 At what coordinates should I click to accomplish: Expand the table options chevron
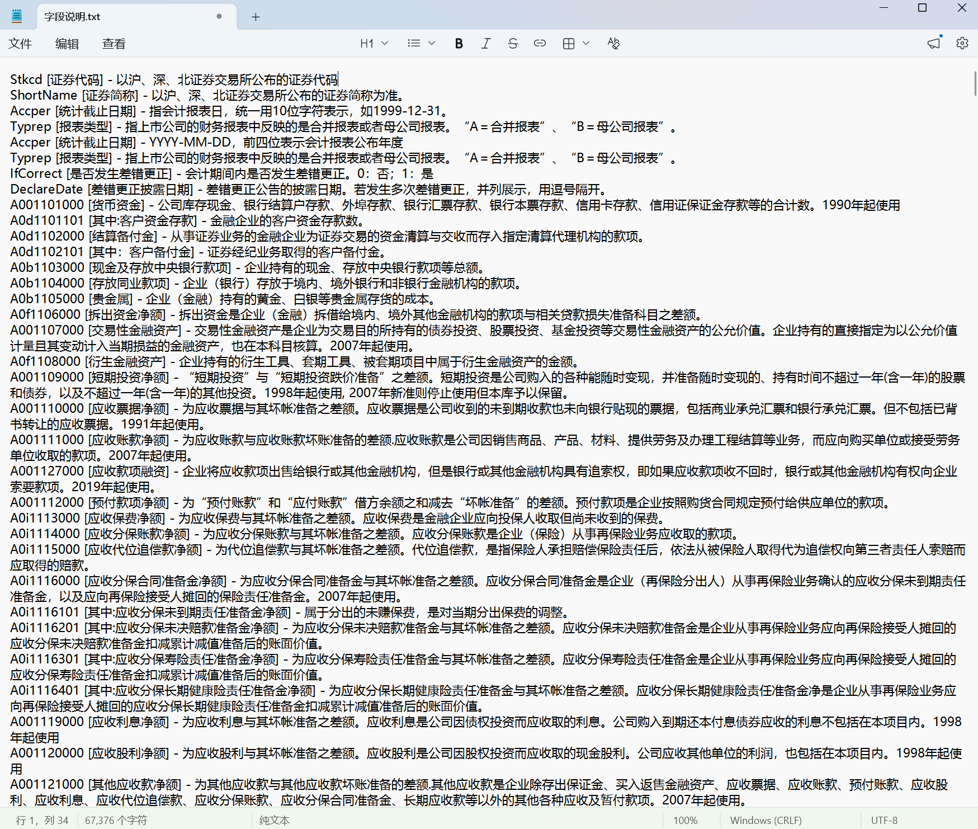pos(586,44)
